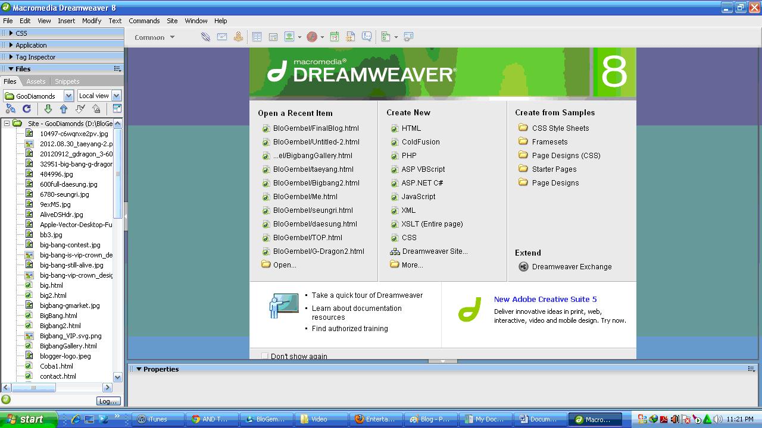Viewport: 762px width, 428px height.
Task: Open CSS Style Sheets samples
Action: click(561, 128)
